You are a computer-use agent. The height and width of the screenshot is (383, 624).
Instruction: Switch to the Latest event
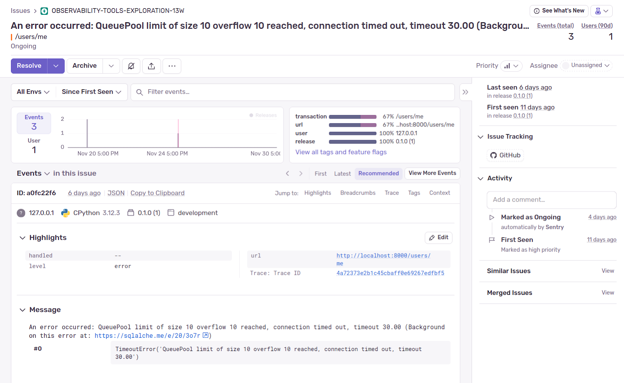342,174
